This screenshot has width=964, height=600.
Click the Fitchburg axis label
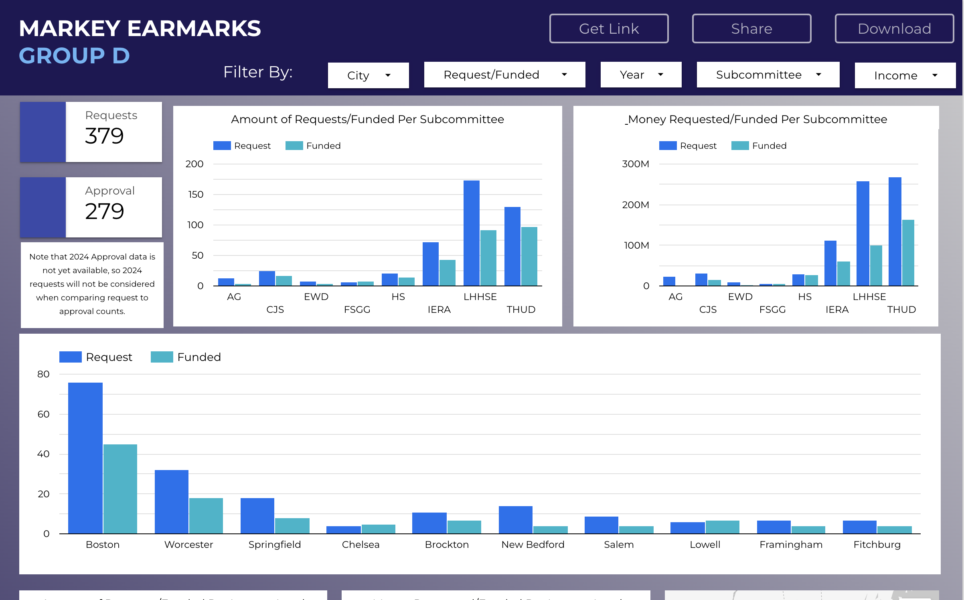877,545
